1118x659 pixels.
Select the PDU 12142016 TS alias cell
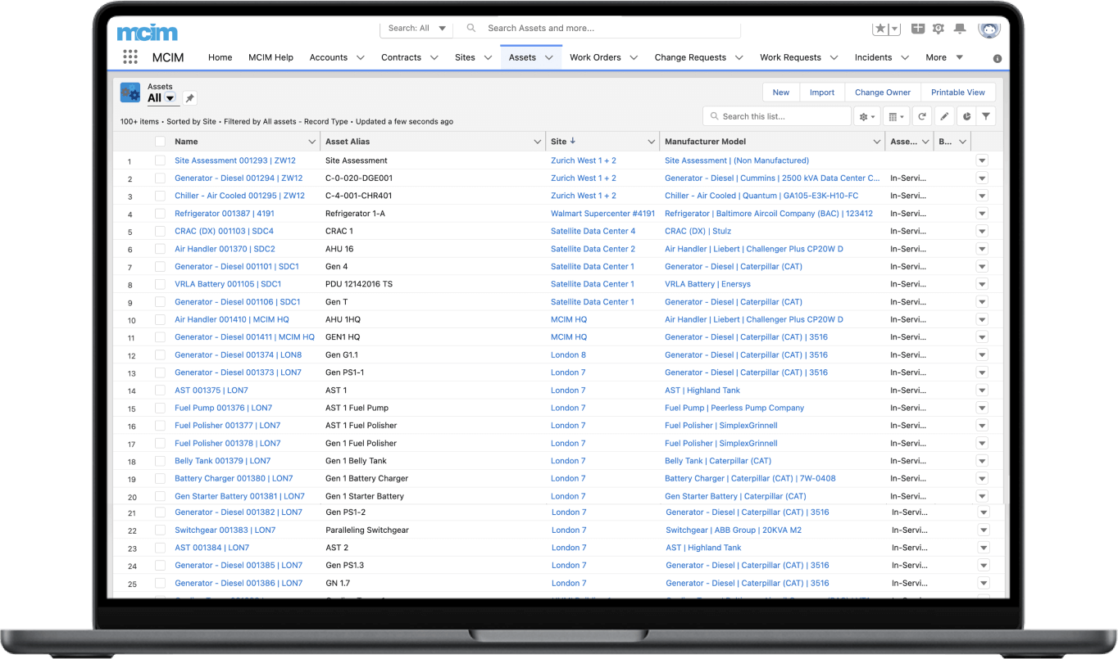[359, 284]
